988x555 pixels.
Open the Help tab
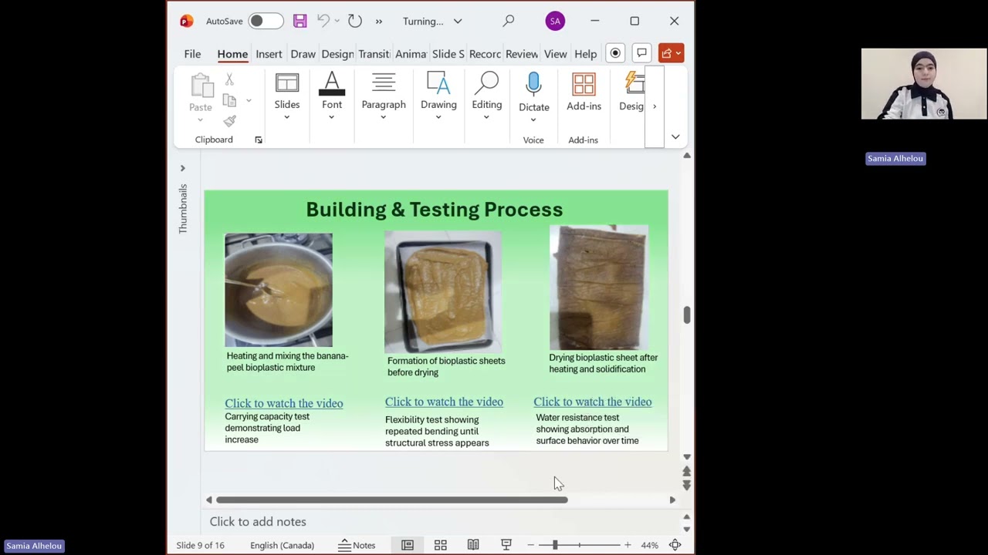585,54
